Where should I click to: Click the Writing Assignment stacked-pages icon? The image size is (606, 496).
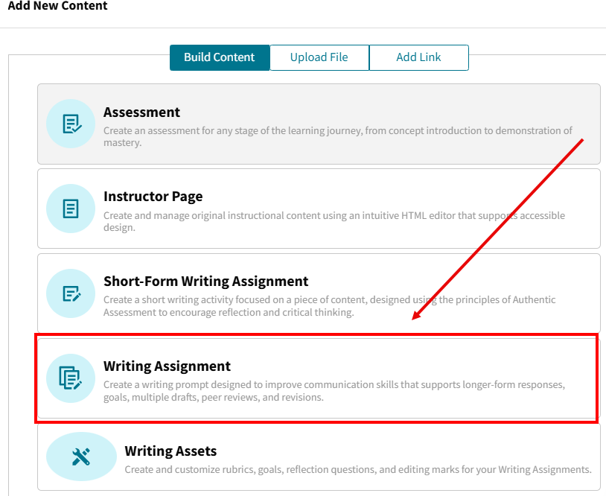(71, 378)
